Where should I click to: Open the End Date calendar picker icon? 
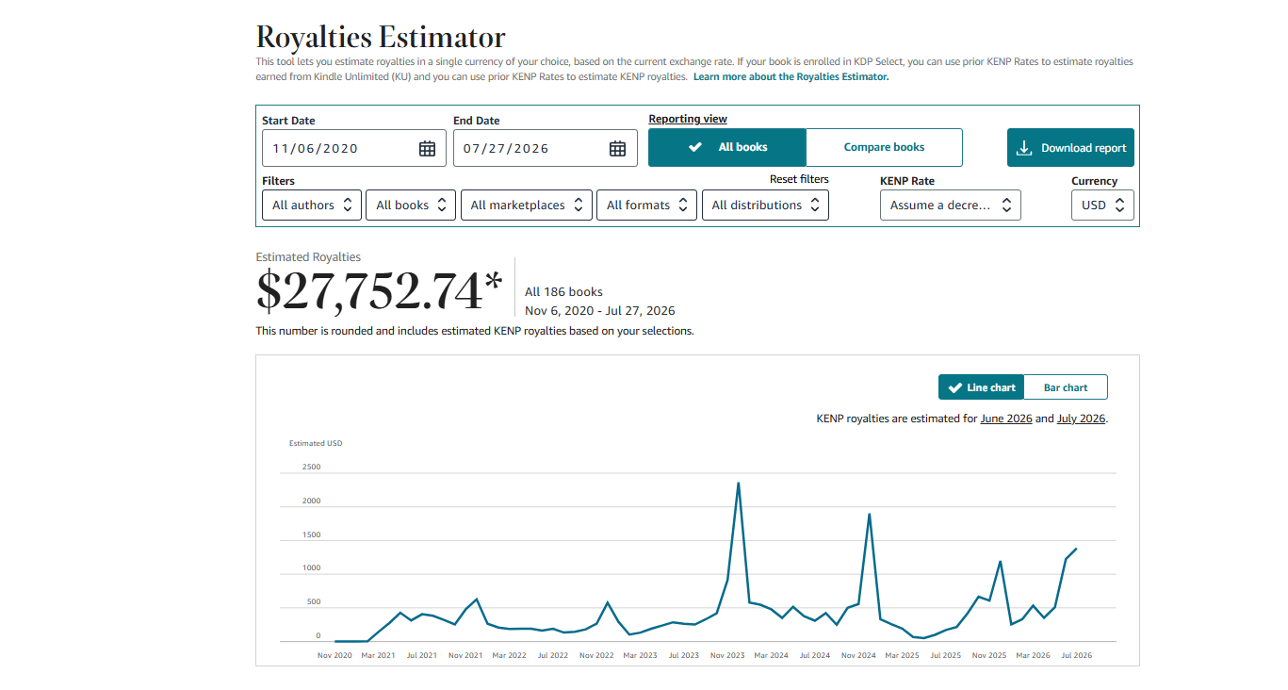tap(617, 148)
